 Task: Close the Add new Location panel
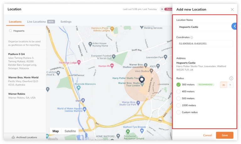click(232, 10)
